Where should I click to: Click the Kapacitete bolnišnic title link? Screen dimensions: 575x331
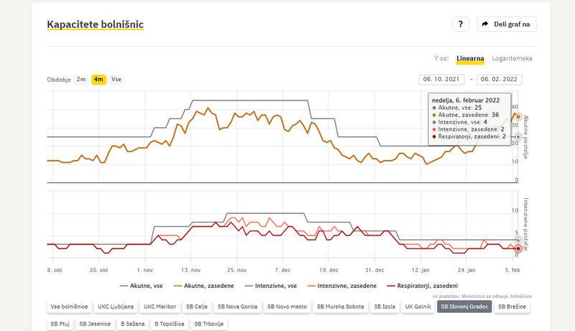[x=95, y=24]
